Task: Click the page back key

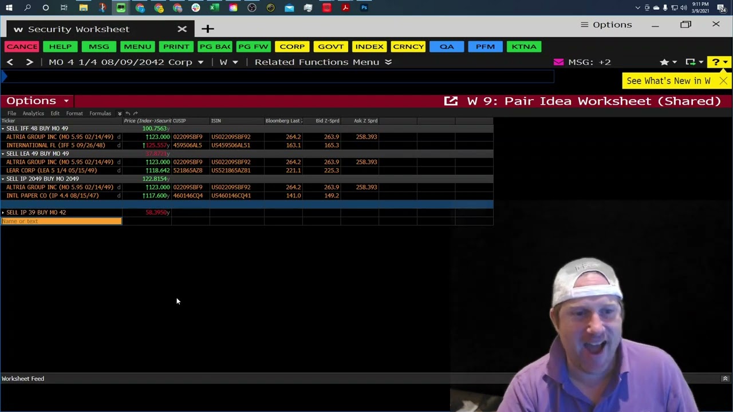Action: (215, 46)
